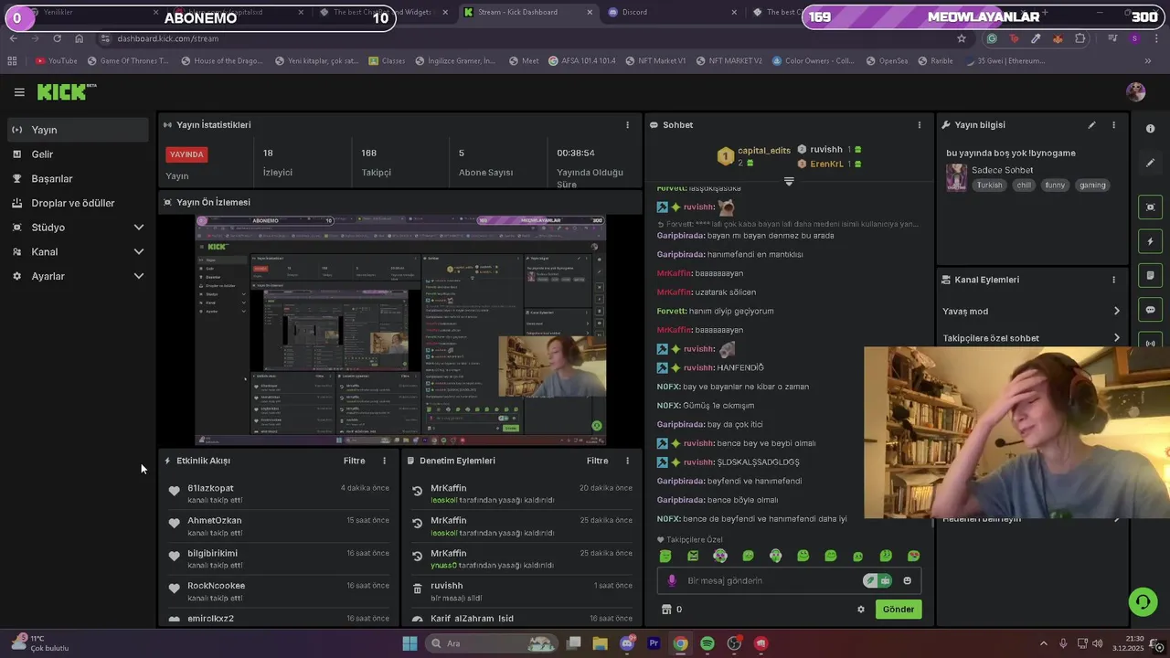Click the shop icon below chat input

[666, 610]
